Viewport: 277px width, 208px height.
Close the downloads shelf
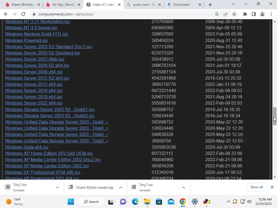272,187
